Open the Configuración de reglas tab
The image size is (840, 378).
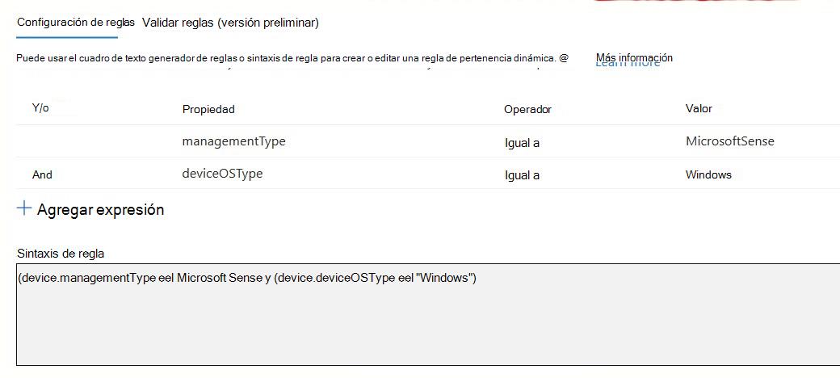tap(68, 23)
